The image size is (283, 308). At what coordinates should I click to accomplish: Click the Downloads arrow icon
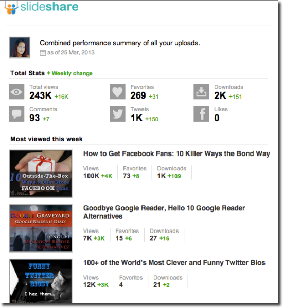(x=201, y=91)
